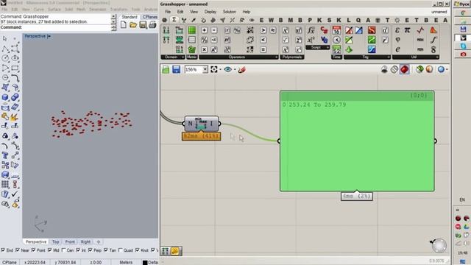471x265 pixels.
Task: Select the Rhino solid Box tool
Action: pyautogui.click(x=5, y=97)
